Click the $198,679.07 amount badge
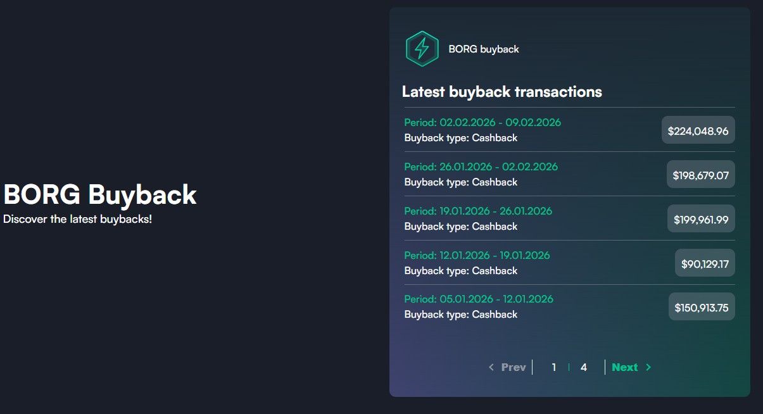The width and height of the screenshot is (763, 414). 700,174
